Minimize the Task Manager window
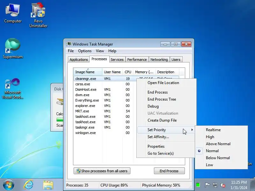The image size is (255, 191). pos(165,44)
